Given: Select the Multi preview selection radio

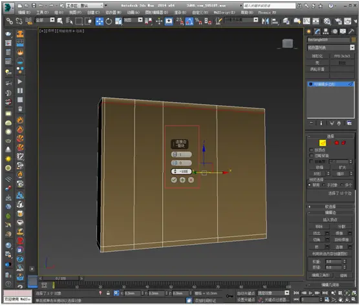Looking at the screenshot, I should [341, 185].
